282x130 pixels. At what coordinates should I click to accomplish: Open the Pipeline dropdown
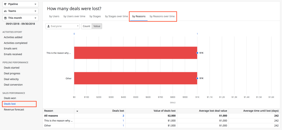tap(20, 4)
